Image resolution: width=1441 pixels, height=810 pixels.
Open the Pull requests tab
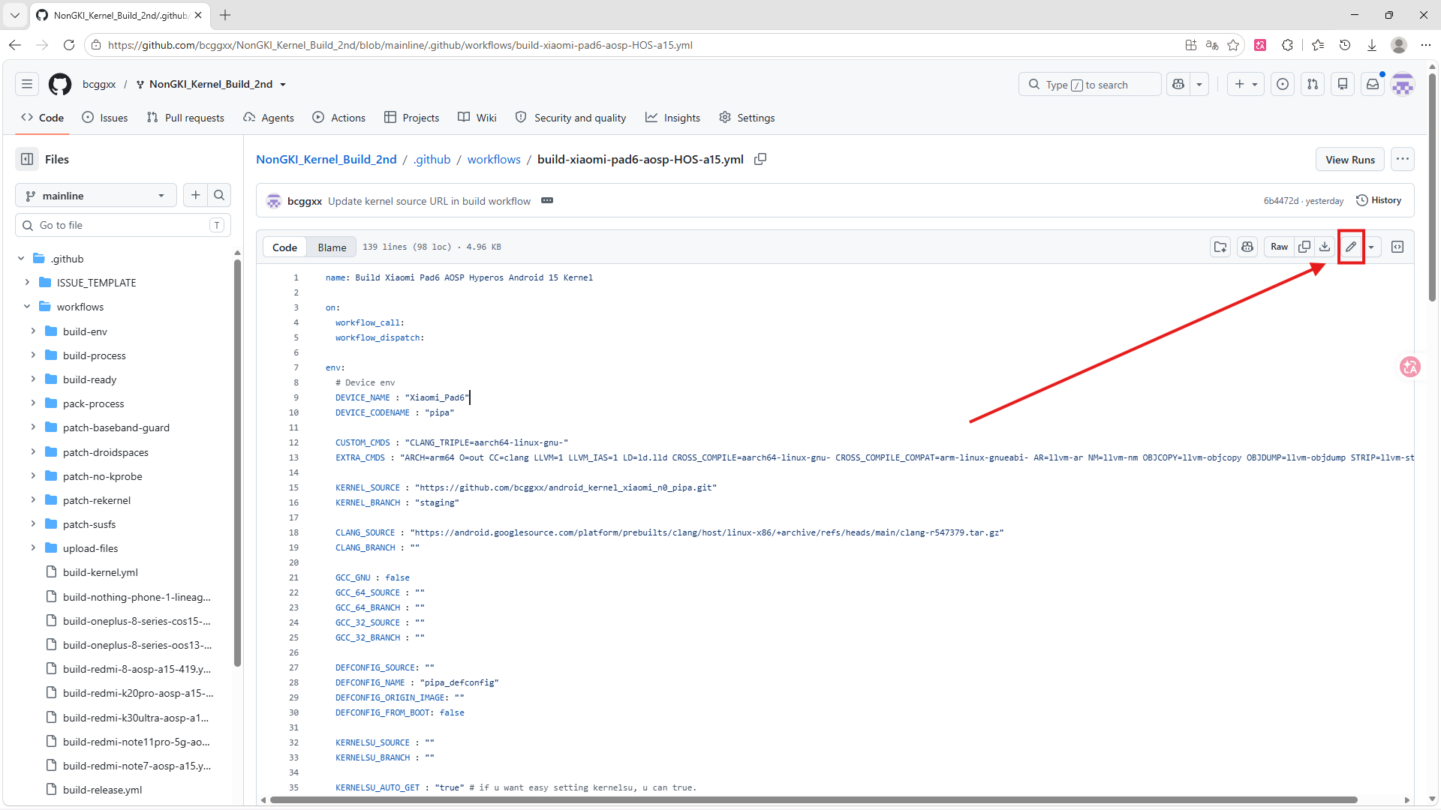pos(185,118)
